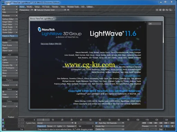Step back one frame
The height and width of the screenshot is (132, 177).
pos(156,123)
